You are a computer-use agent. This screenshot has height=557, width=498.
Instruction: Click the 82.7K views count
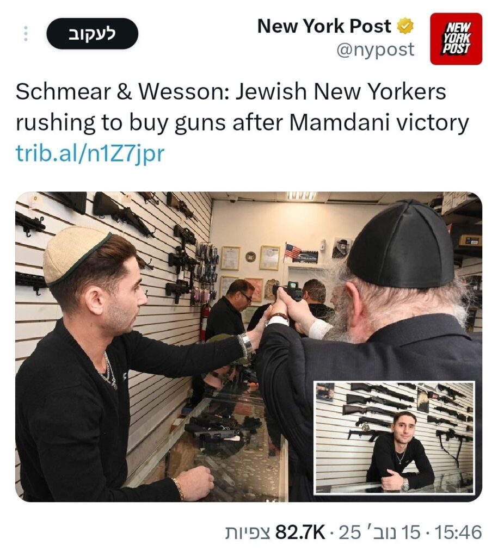tap(300, 532)
